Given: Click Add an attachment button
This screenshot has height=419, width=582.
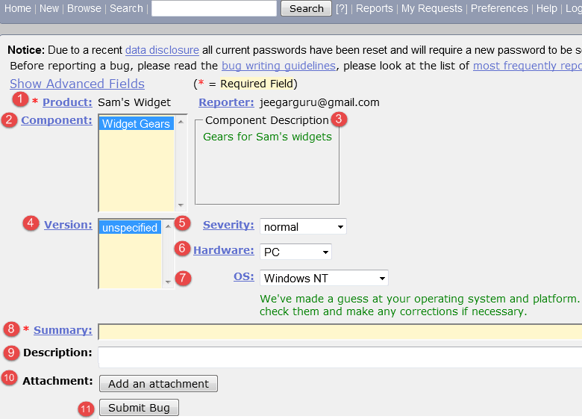Looking at the screenshot, I should tap(158, 384).
